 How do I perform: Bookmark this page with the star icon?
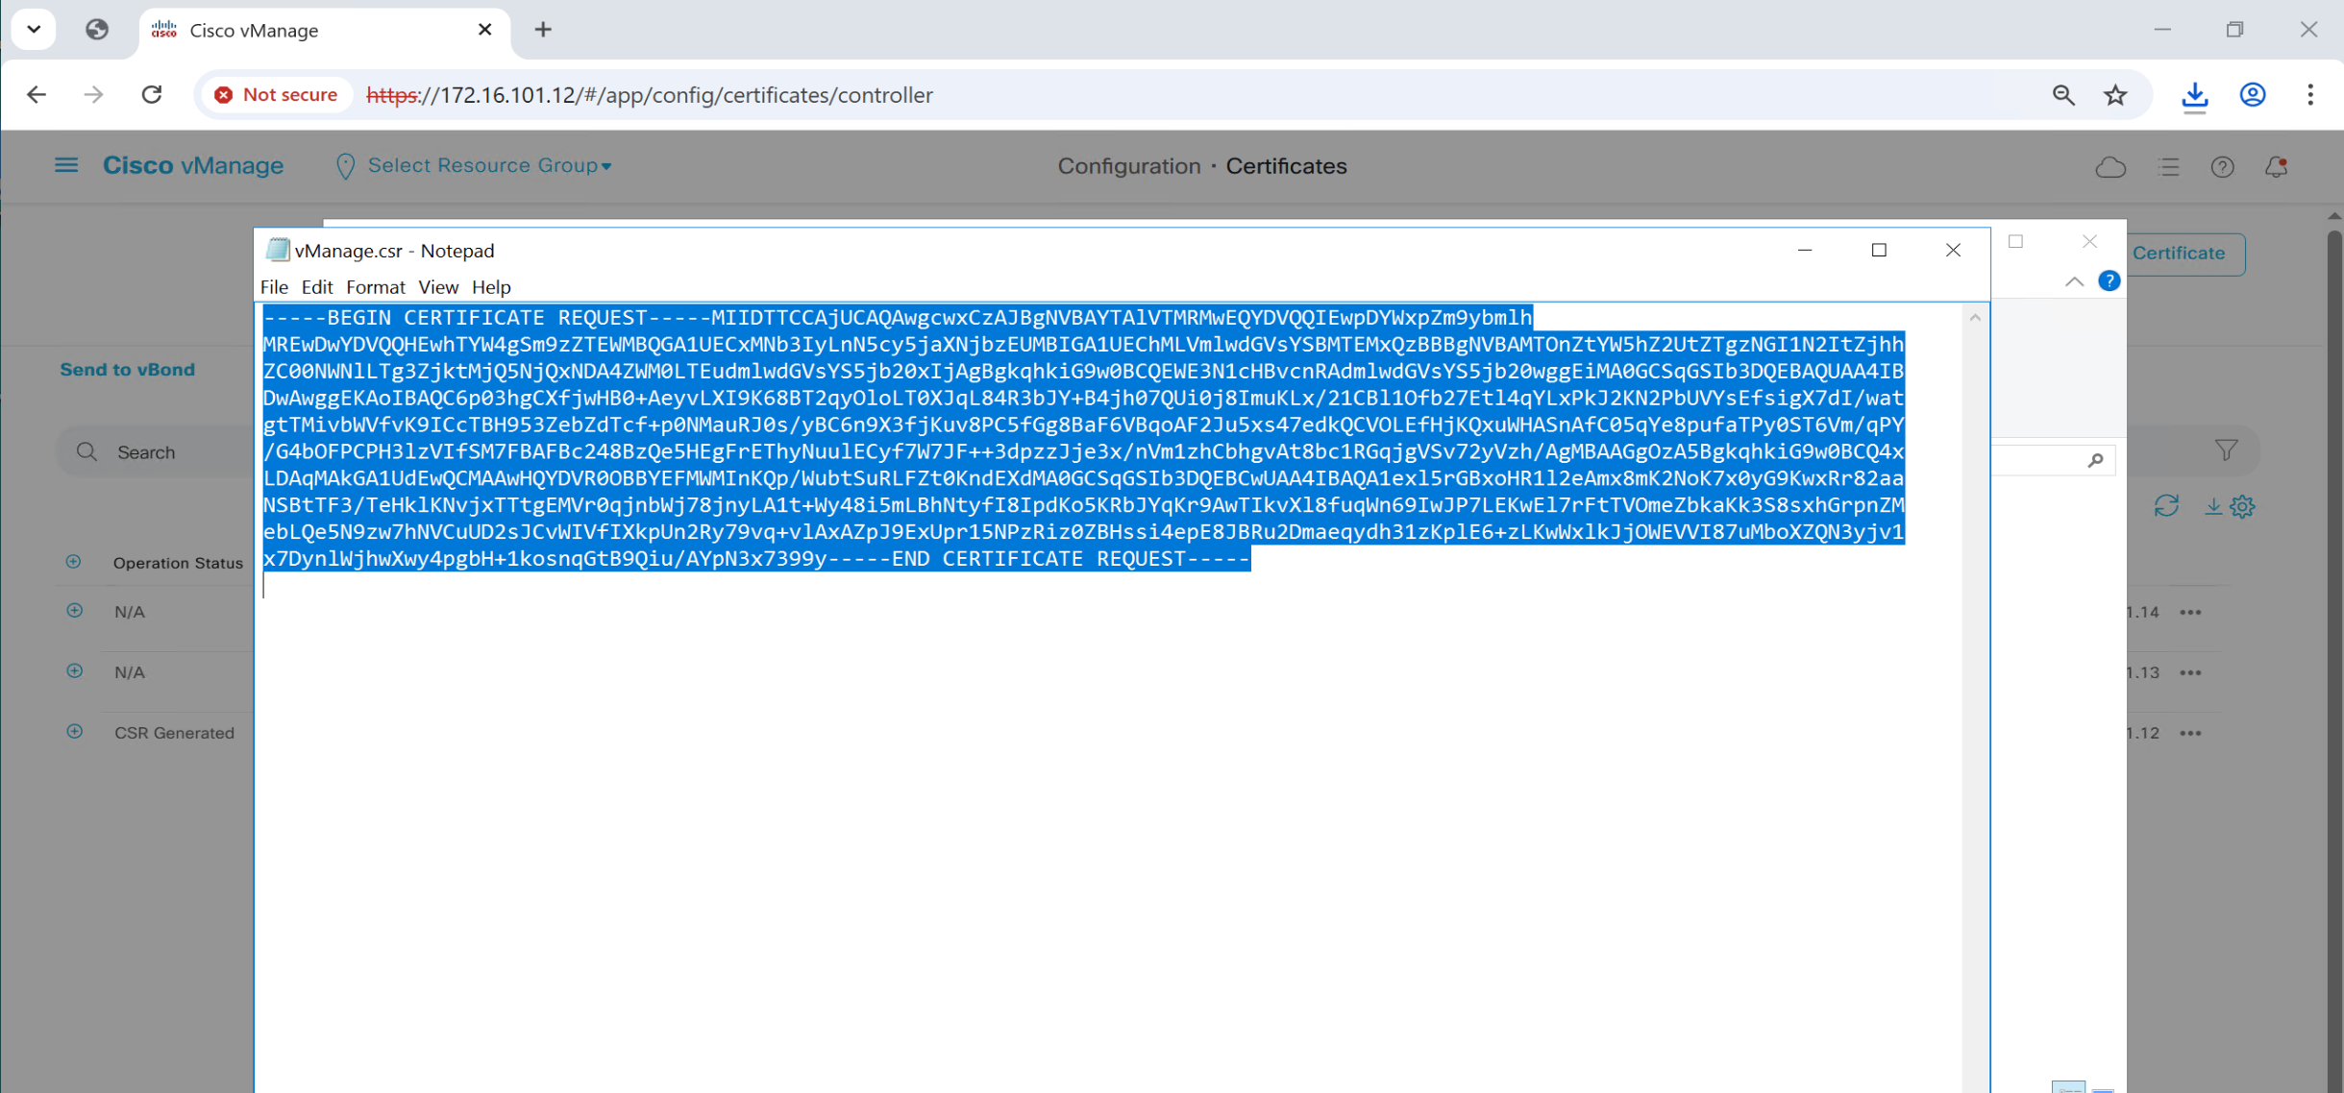click(2115, 95)
